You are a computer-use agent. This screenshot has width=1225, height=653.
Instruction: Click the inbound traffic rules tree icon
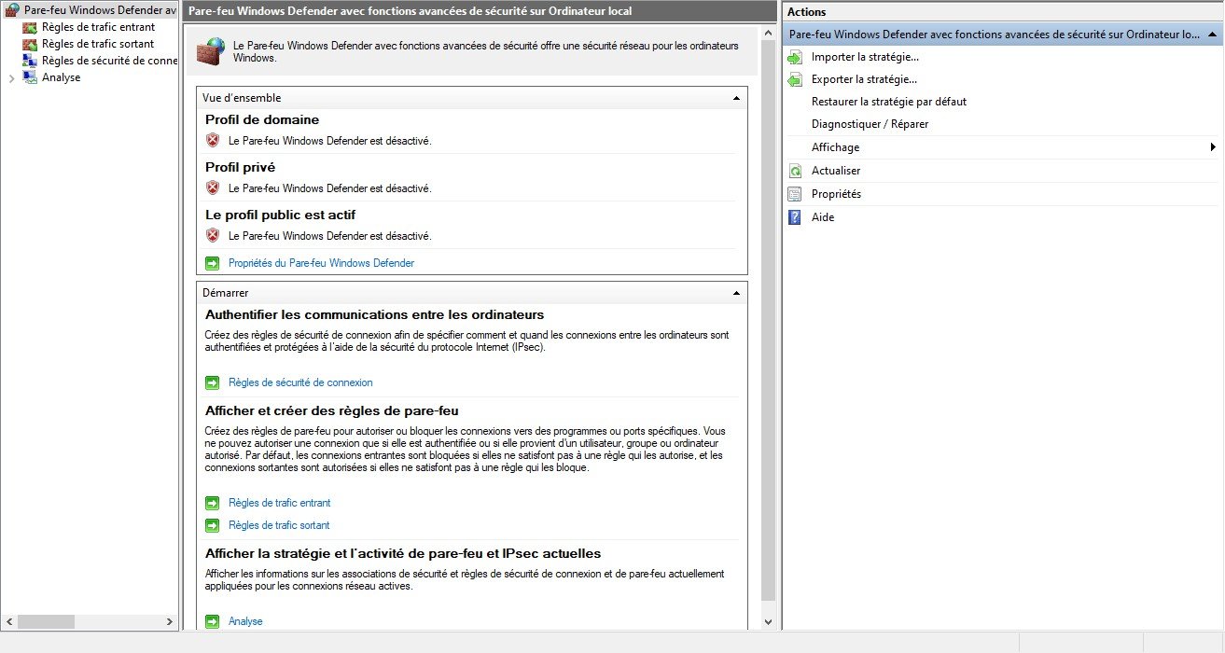30,27
